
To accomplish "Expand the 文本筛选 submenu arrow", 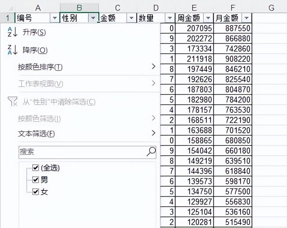I will coord(154,133).
